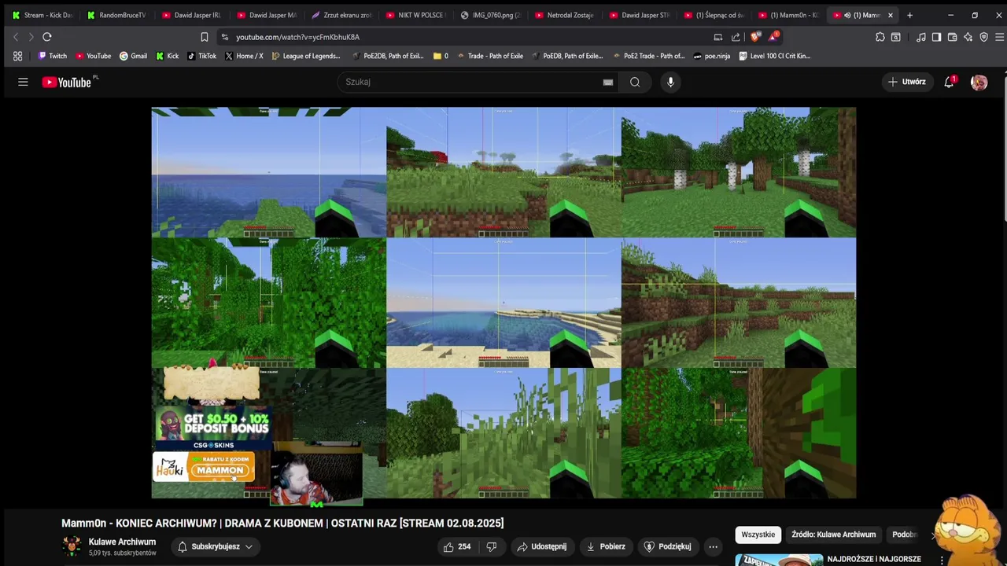Image resolution: width=1007 pixels, height=566 pixels.
Task: Click the Podziękuj thanks button
Action: coord(668,546)
